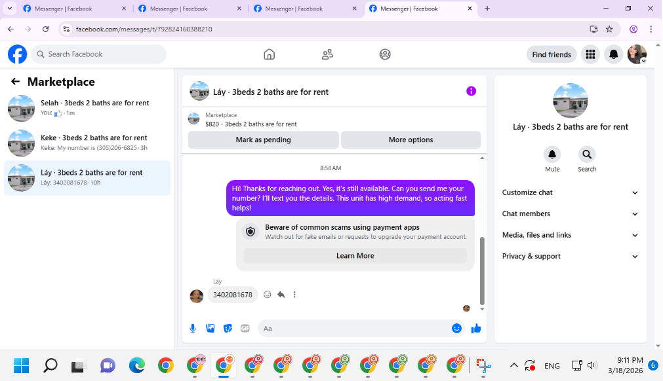Open the volume control in system tray
The height and width of the screenshot is (381, 663).
pyautogui.click(x=591, y=365)
